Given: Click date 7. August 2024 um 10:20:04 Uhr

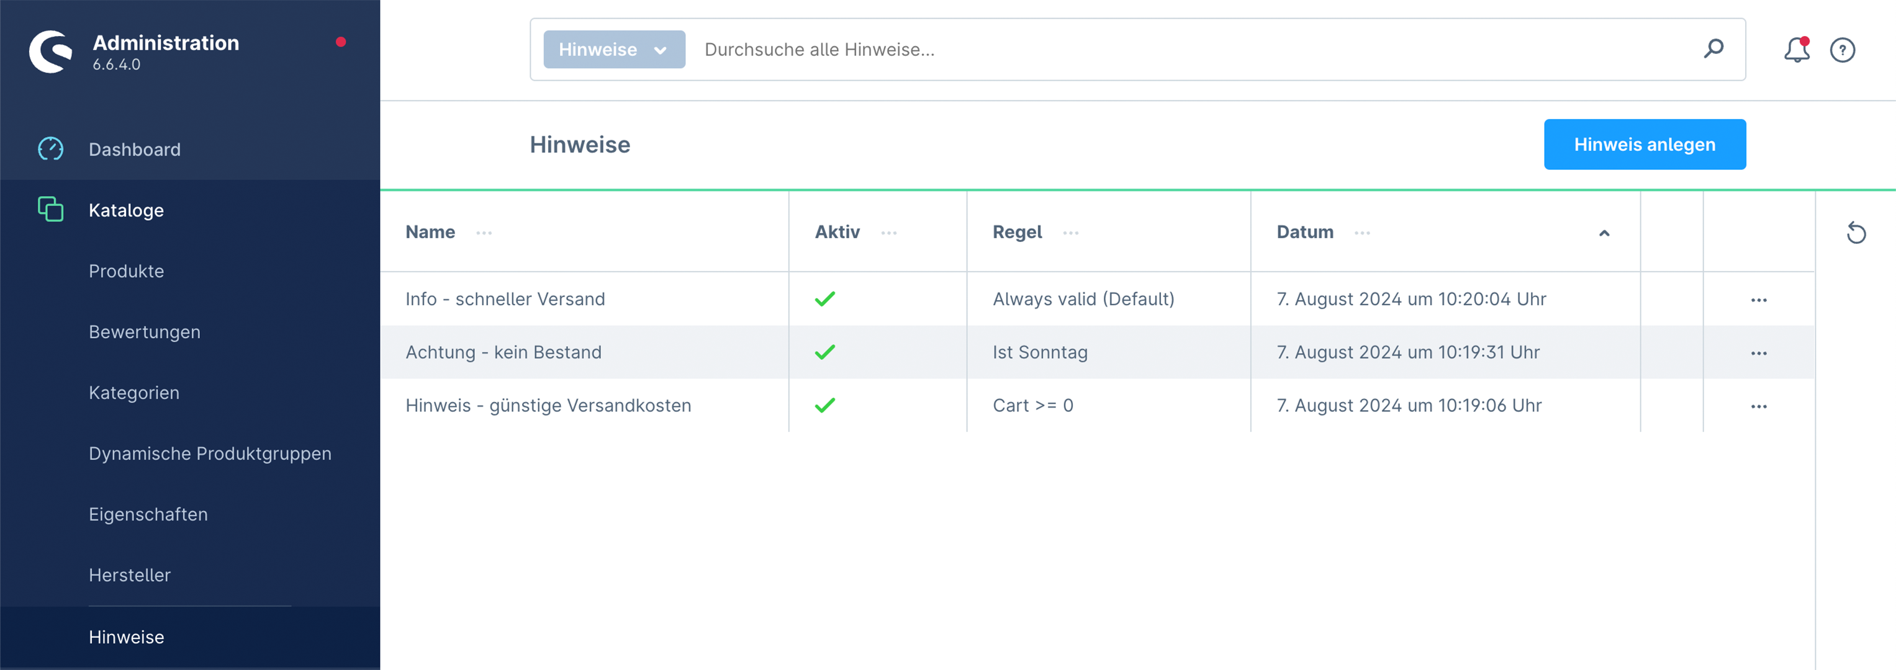Looking at the screenshot, I should point(1411,298).
